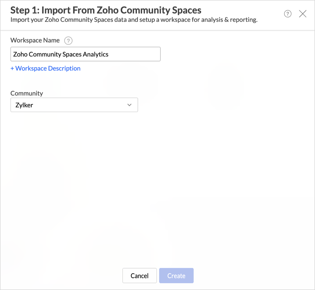Close the import dialog with X
315x290 pixels.
(302, 14)
